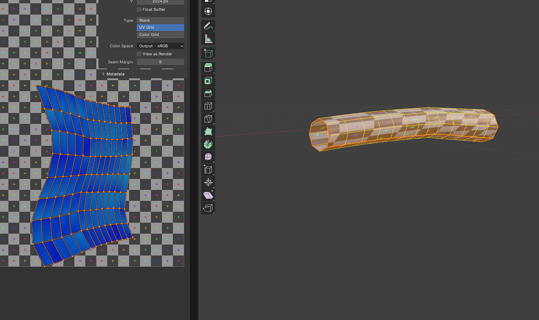Enable the Float Buffer checkbox
The width and height of the screenshot is (539, 320).
point(139,9)
